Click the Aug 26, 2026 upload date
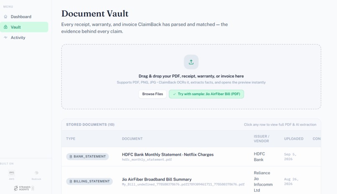Screen dimensions: 337x194 [291, 181]
